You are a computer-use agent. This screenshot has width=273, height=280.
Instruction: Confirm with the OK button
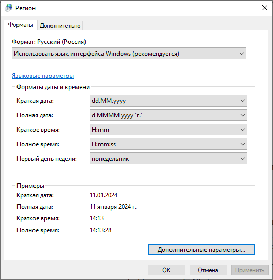[166, 270]
